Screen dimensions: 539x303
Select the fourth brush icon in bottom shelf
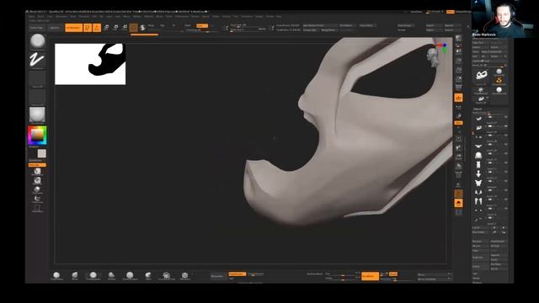[x=111, y=275]
